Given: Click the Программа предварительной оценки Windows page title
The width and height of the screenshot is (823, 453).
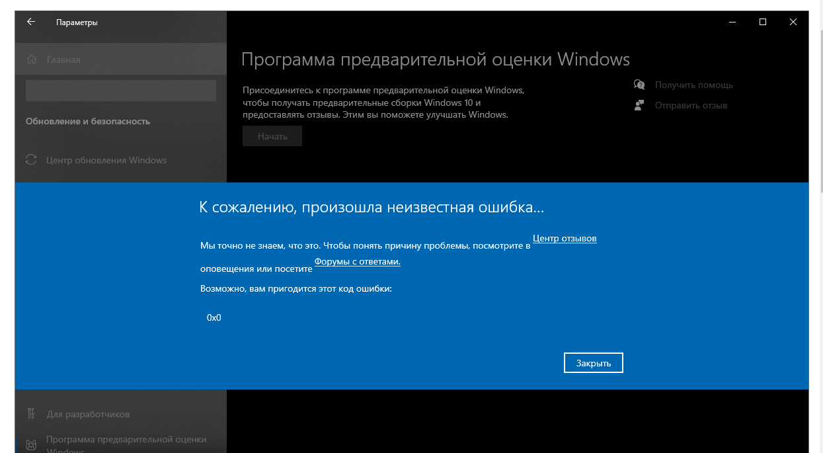Looking at the screenshot, I should (x=436, y=60).
